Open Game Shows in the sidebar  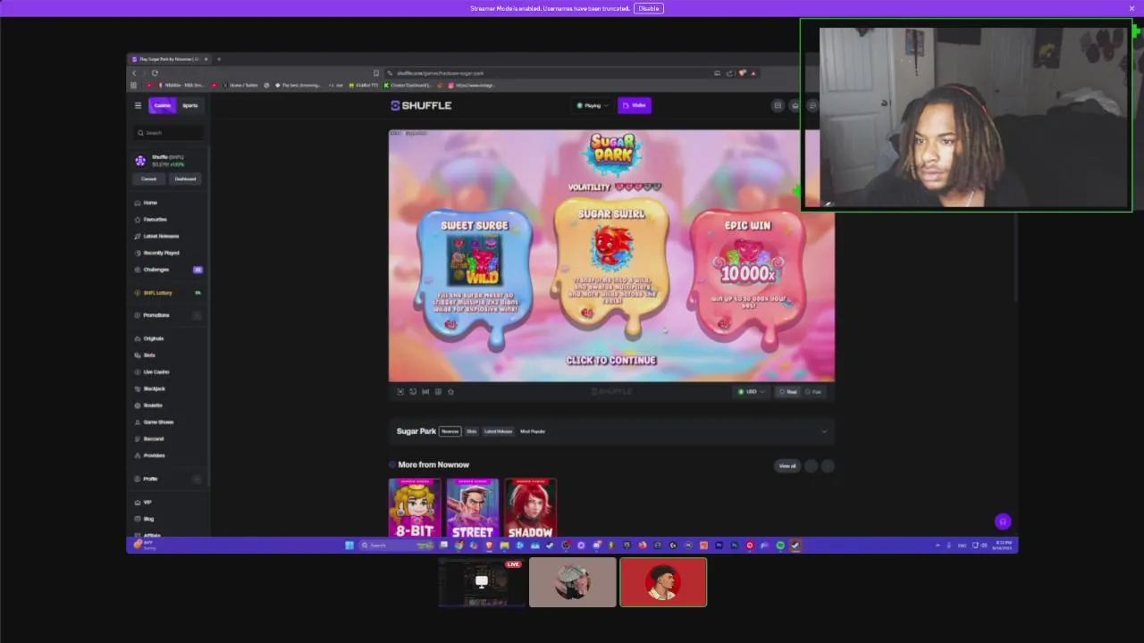158,422
